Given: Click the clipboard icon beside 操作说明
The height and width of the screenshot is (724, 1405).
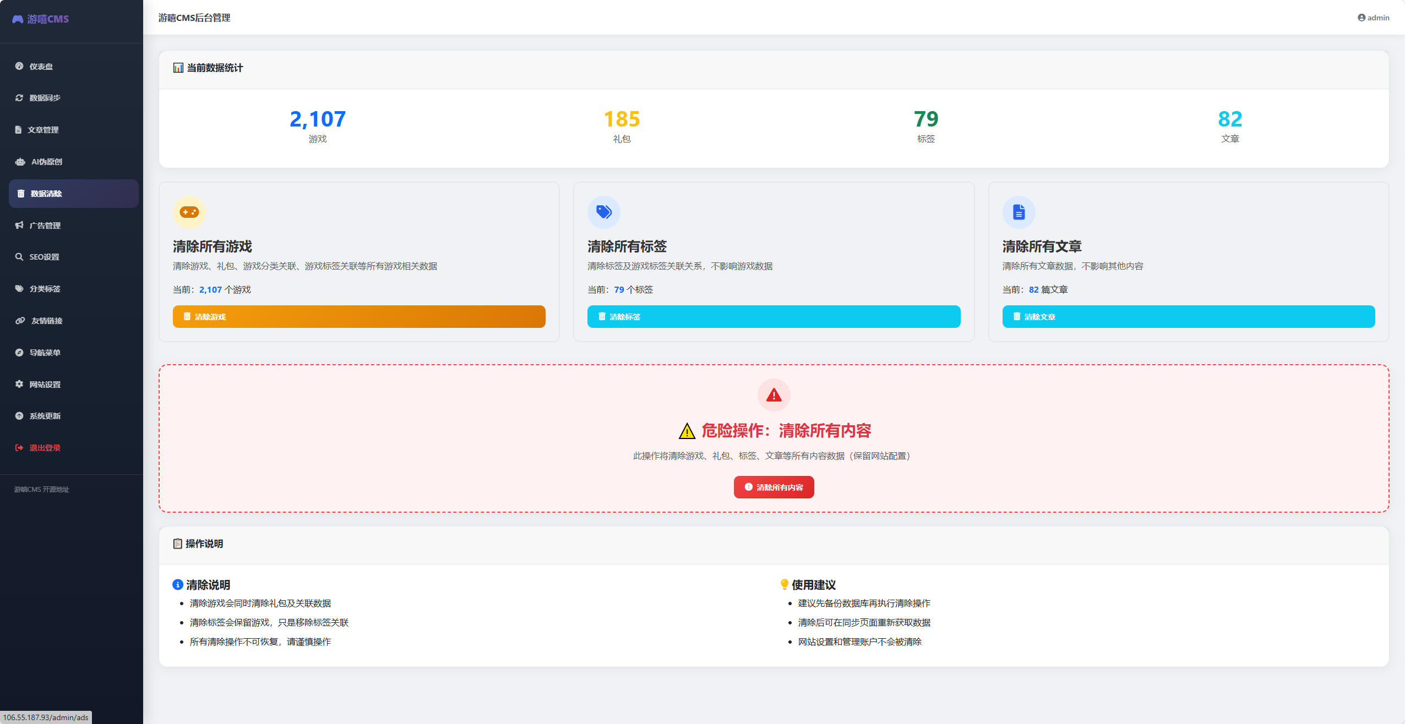Looking at the screenshot, I should click(177, 544).
